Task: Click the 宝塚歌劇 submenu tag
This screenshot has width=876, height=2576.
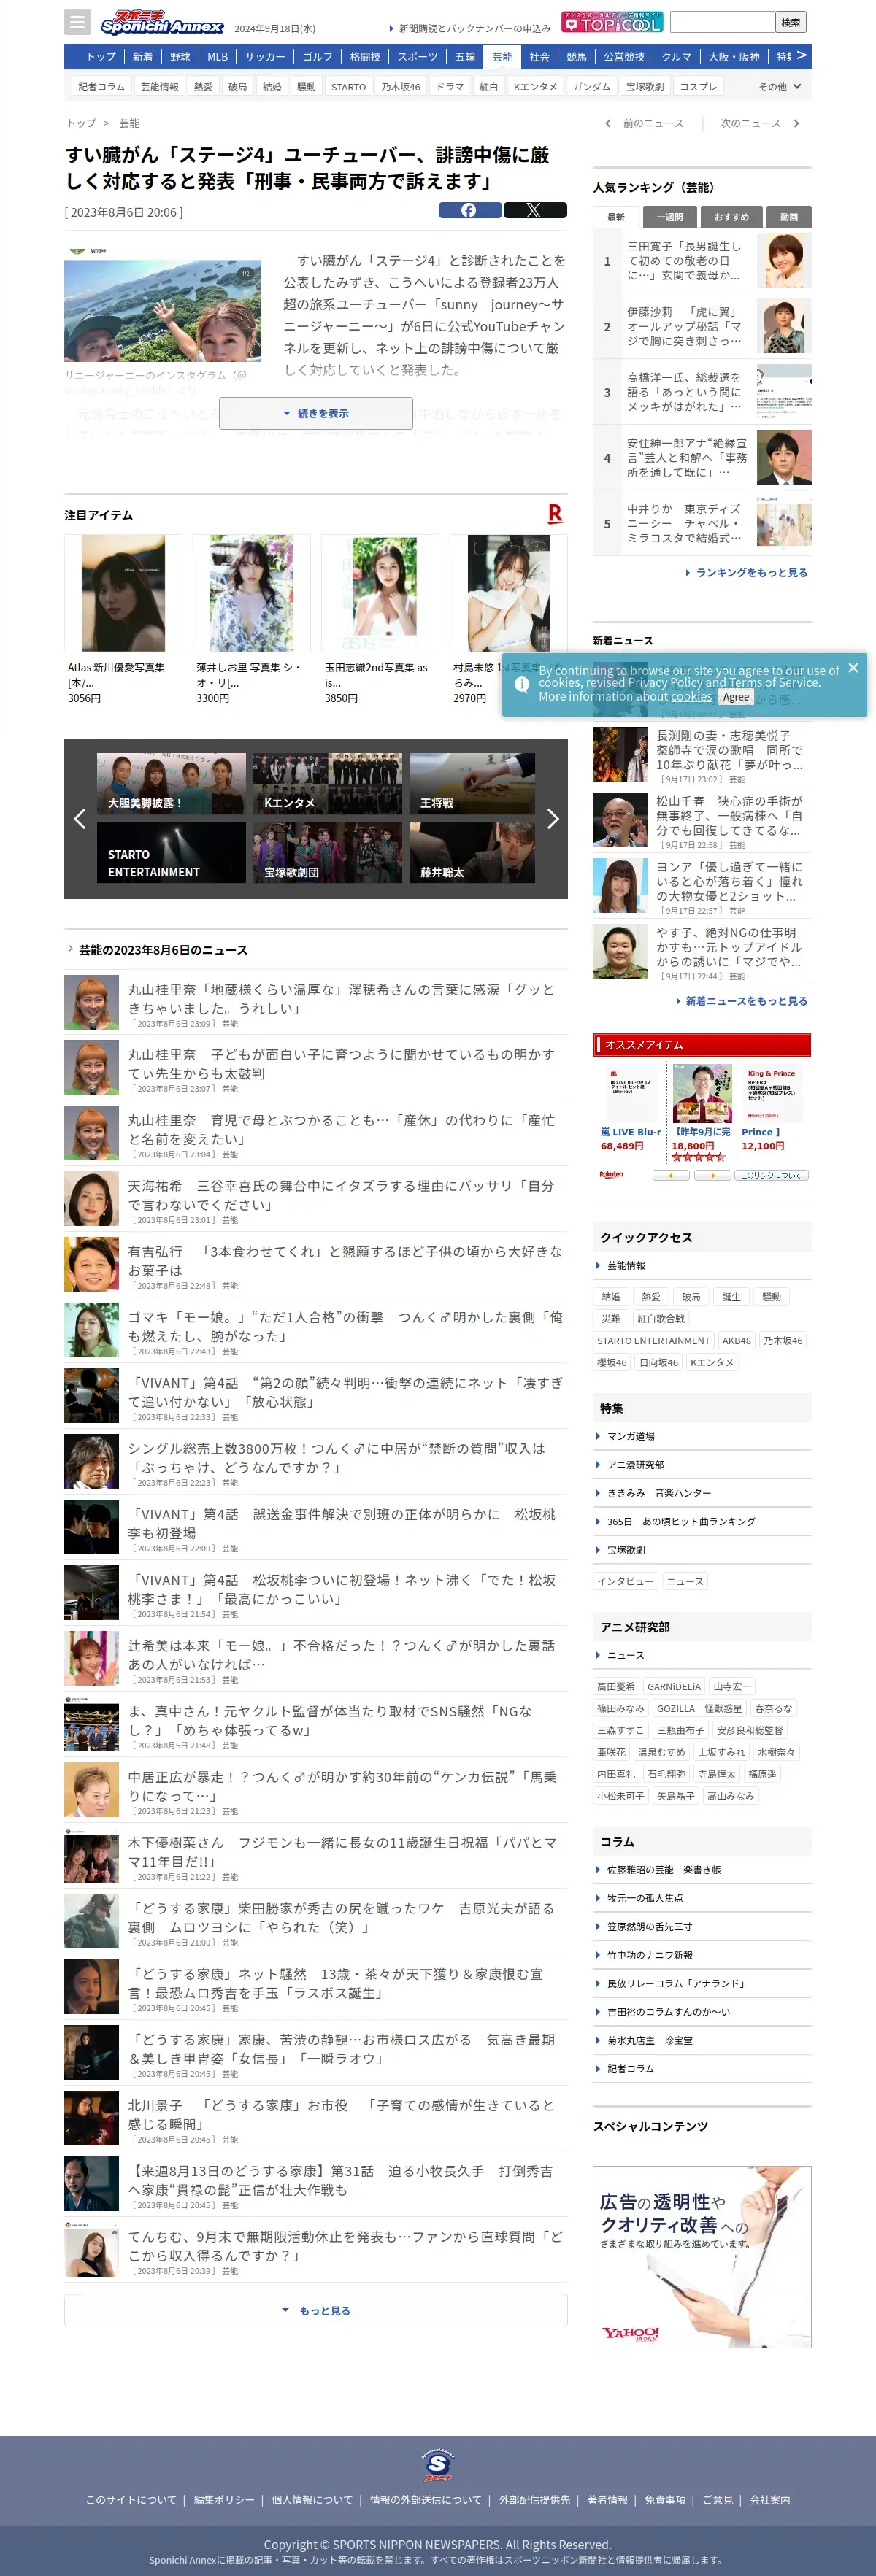Action: pyautogui.click(x=645, y=87)
